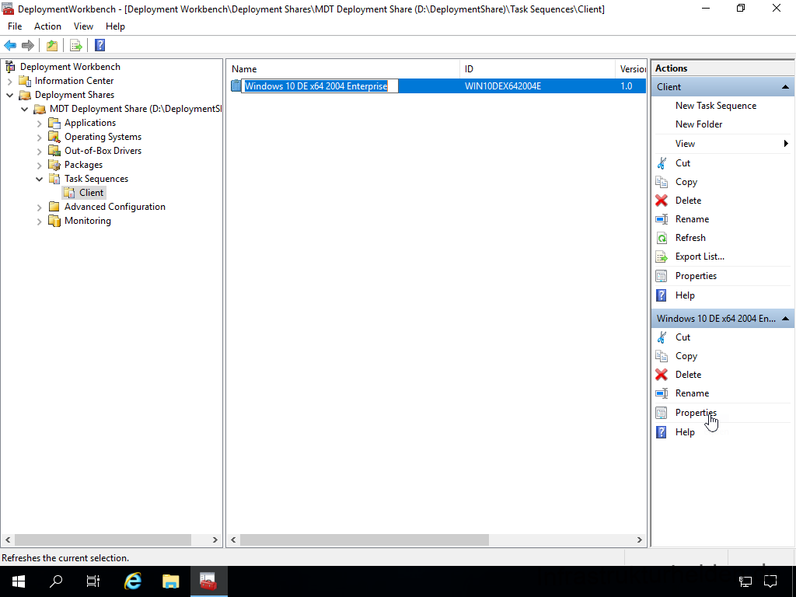
Task: Open the notification center icon
Action: pyautogui.click(x=770, y=581)
